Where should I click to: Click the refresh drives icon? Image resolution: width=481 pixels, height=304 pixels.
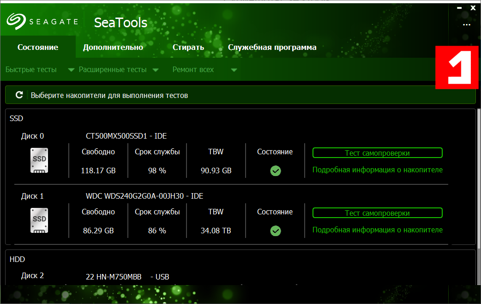tap(19, 95)
